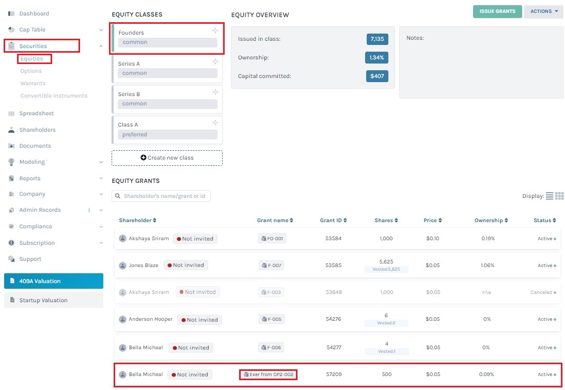Expand the Reports menu chevron
Screen dimensions: 565x390
(101, 178)
